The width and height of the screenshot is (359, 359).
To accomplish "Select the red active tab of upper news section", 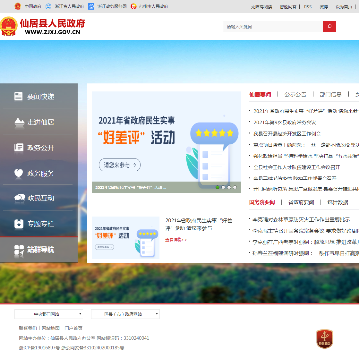I will click(x=260, y=94).
